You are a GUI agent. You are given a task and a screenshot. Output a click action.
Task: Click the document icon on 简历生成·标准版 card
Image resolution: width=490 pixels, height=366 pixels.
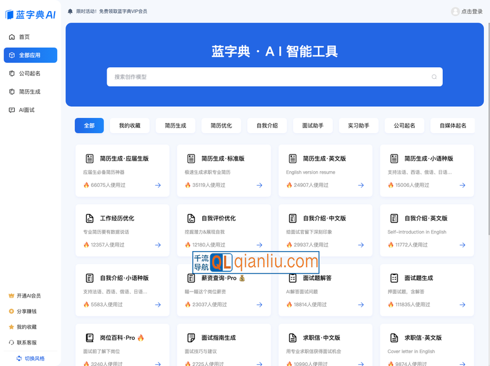[x=190, y=158]
